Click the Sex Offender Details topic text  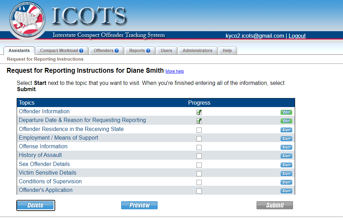point(44,164)
